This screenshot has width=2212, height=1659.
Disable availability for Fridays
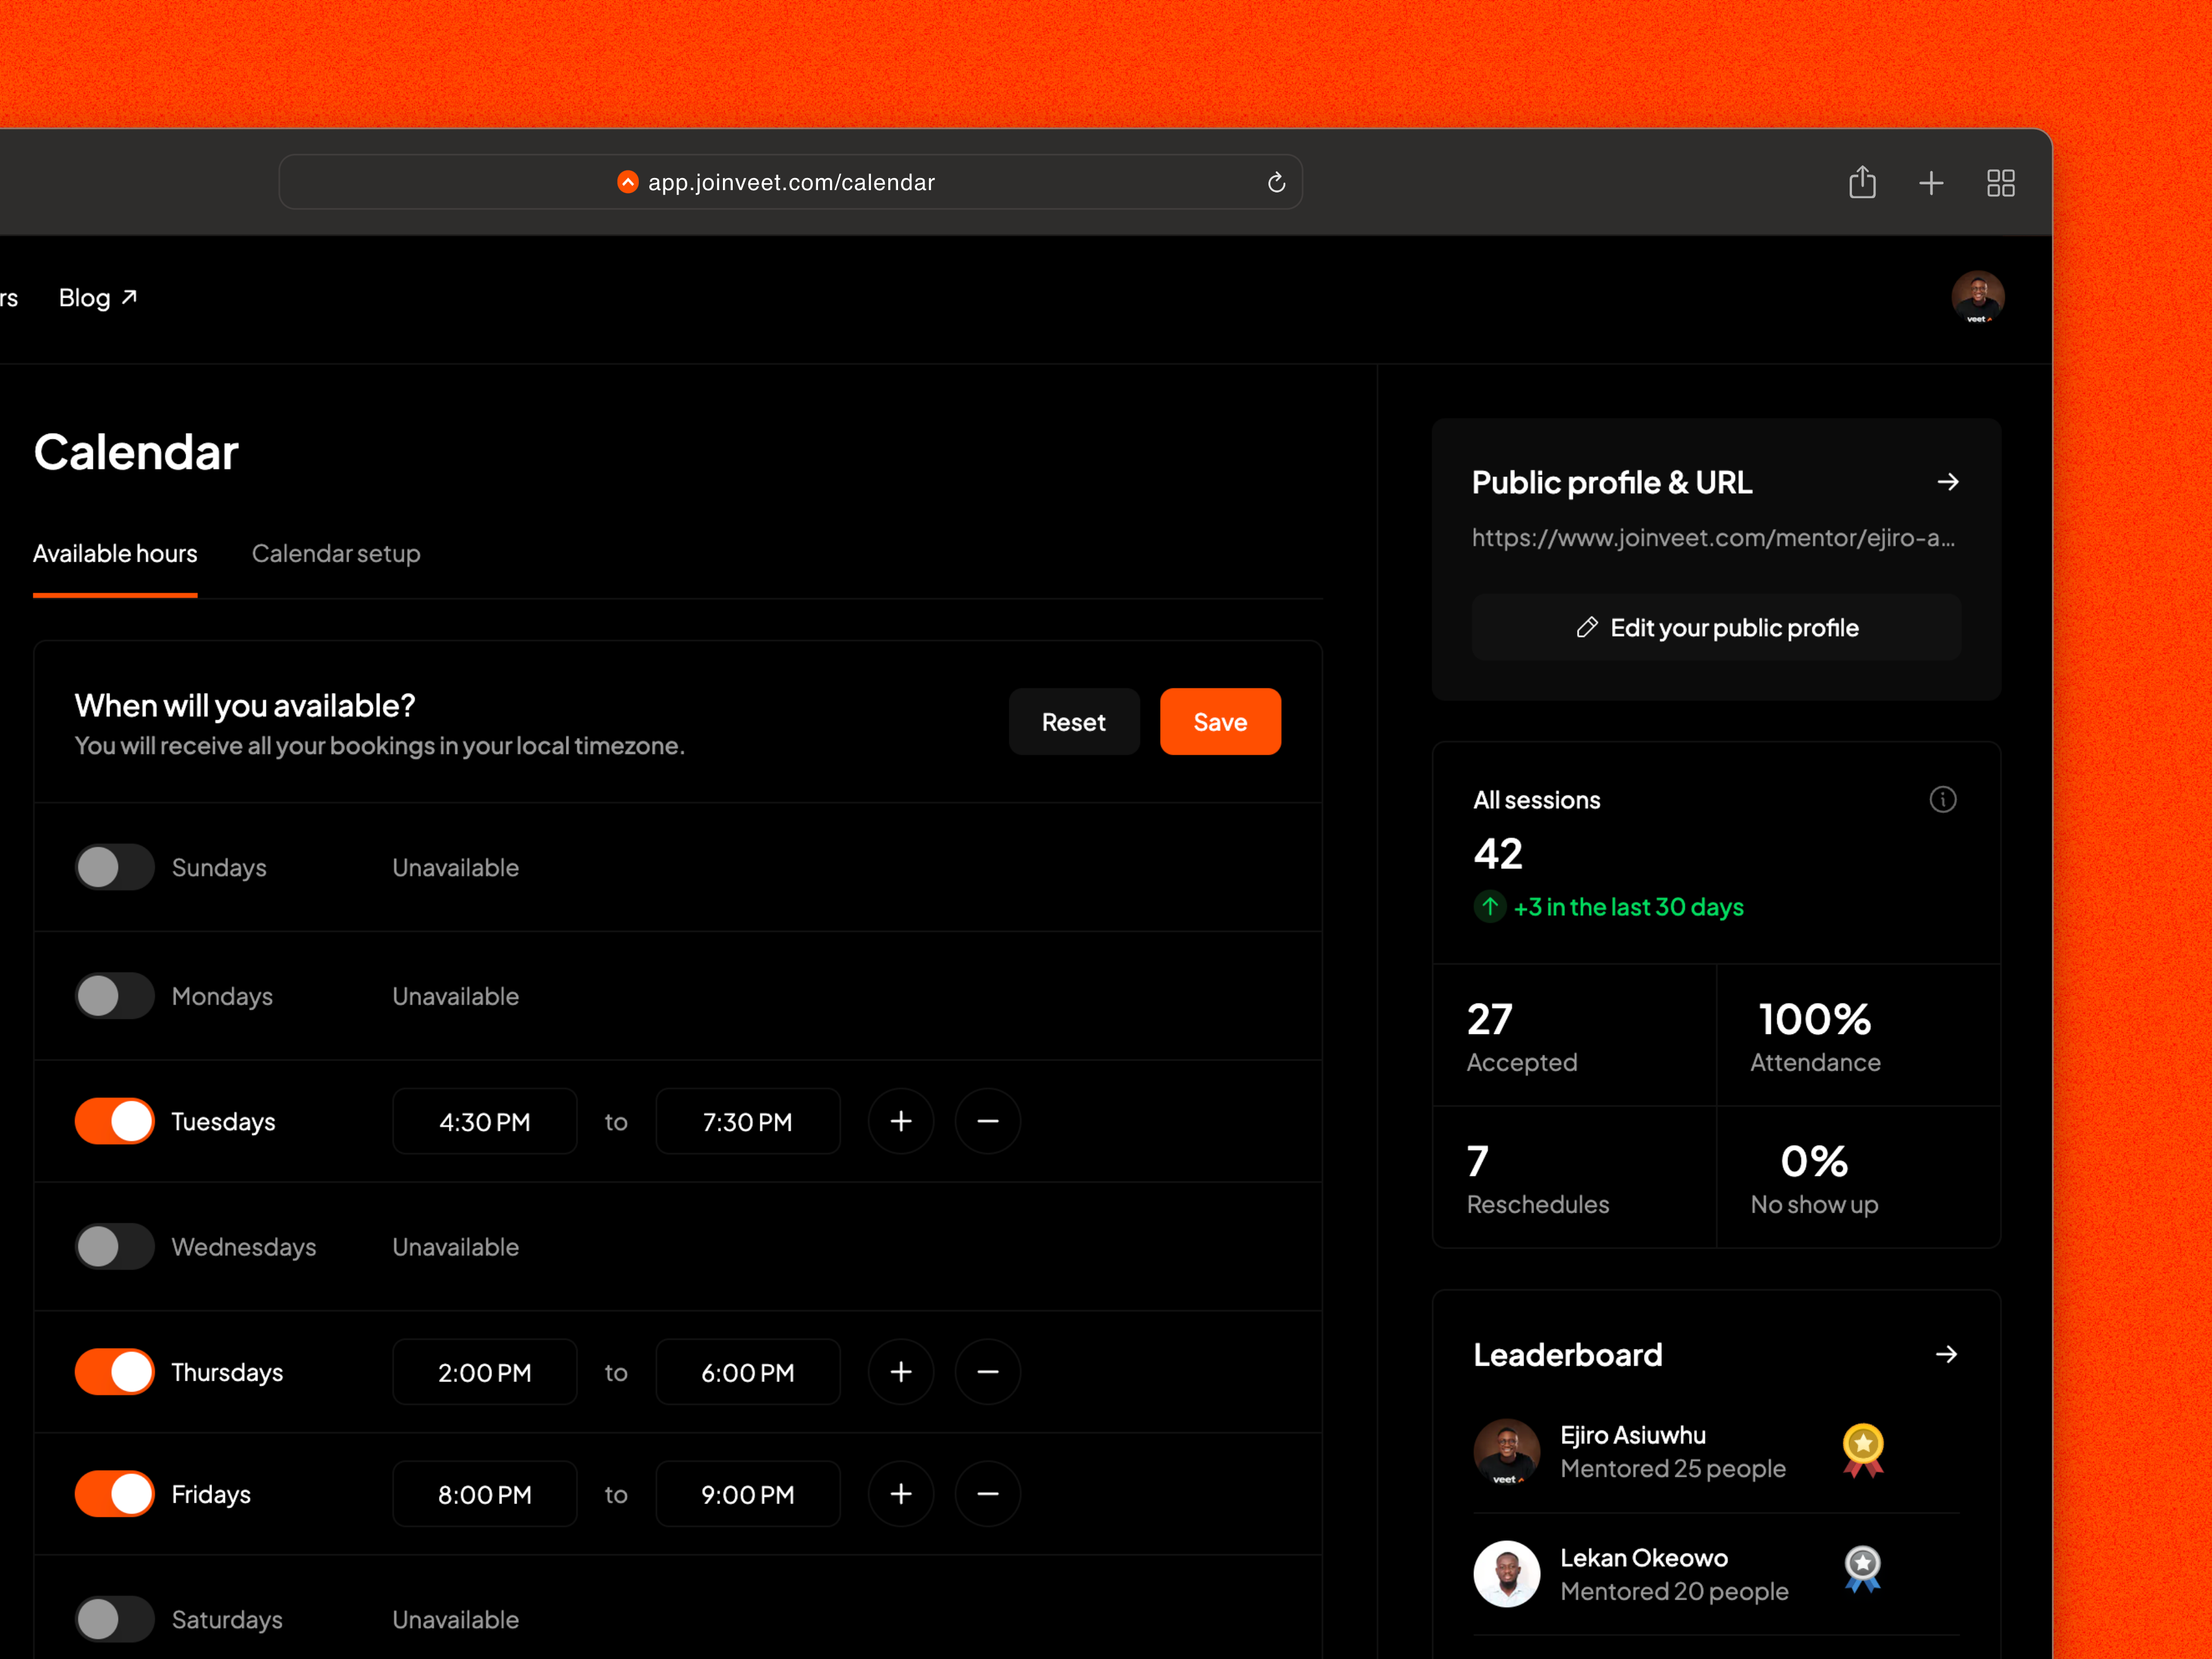point(114,1494)
